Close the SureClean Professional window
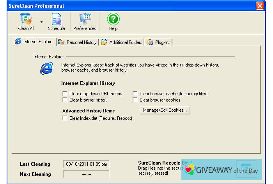This screenshot has width=273, height=184. (x=259, y=6)
